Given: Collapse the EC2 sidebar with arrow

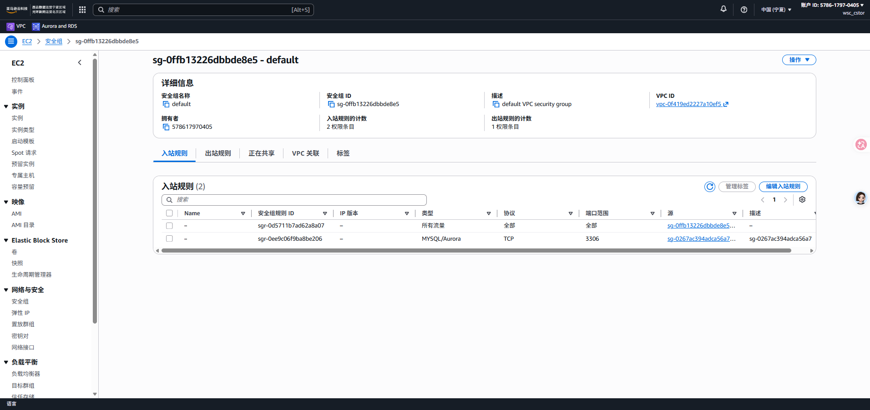Looking at the screenshot, I should 80,63.
